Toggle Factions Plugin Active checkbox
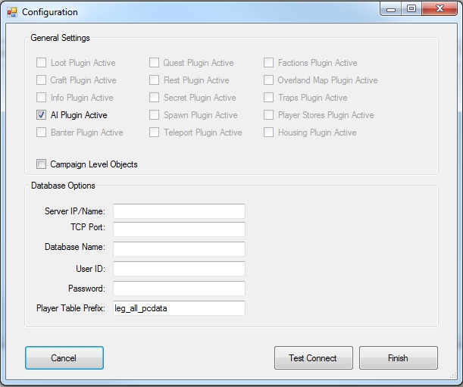Viewport: 463px width, 387px height. (x=269, y=63)
